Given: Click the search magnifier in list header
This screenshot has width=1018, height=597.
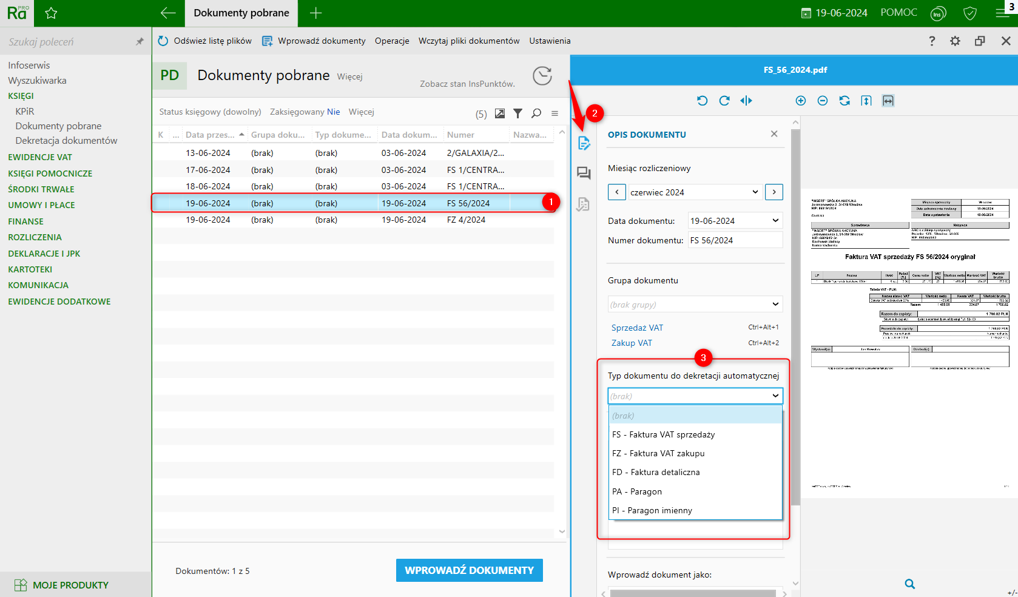Looking at the screenshot, I should coord(536,113).
